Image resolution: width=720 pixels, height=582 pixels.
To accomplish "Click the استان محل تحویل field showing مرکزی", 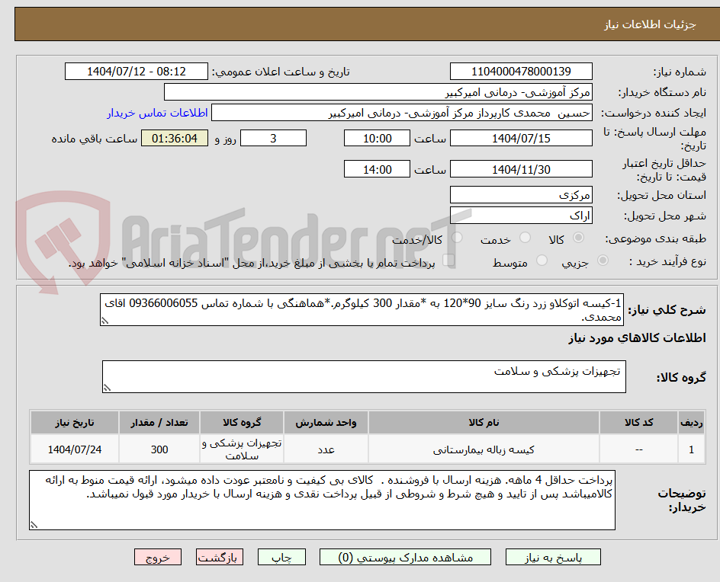I will (521, 194).
